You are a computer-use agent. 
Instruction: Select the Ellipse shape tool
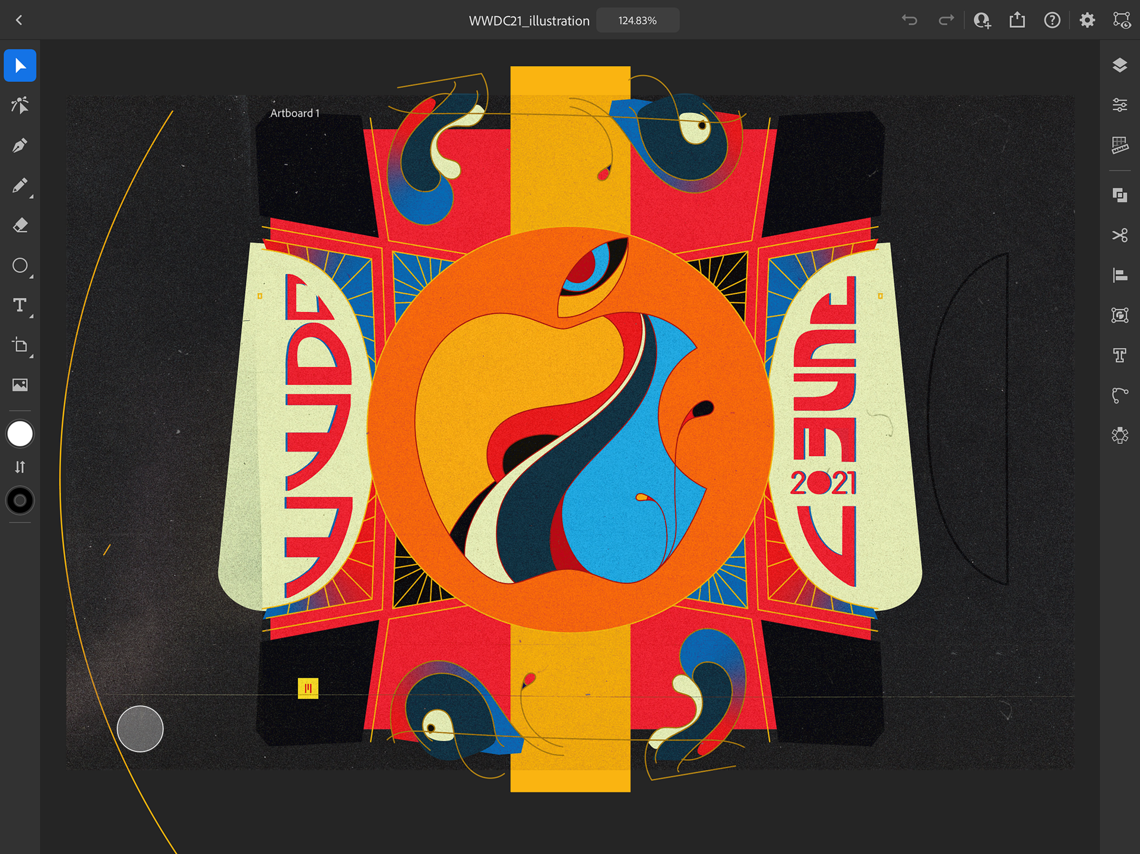(20, 265)
